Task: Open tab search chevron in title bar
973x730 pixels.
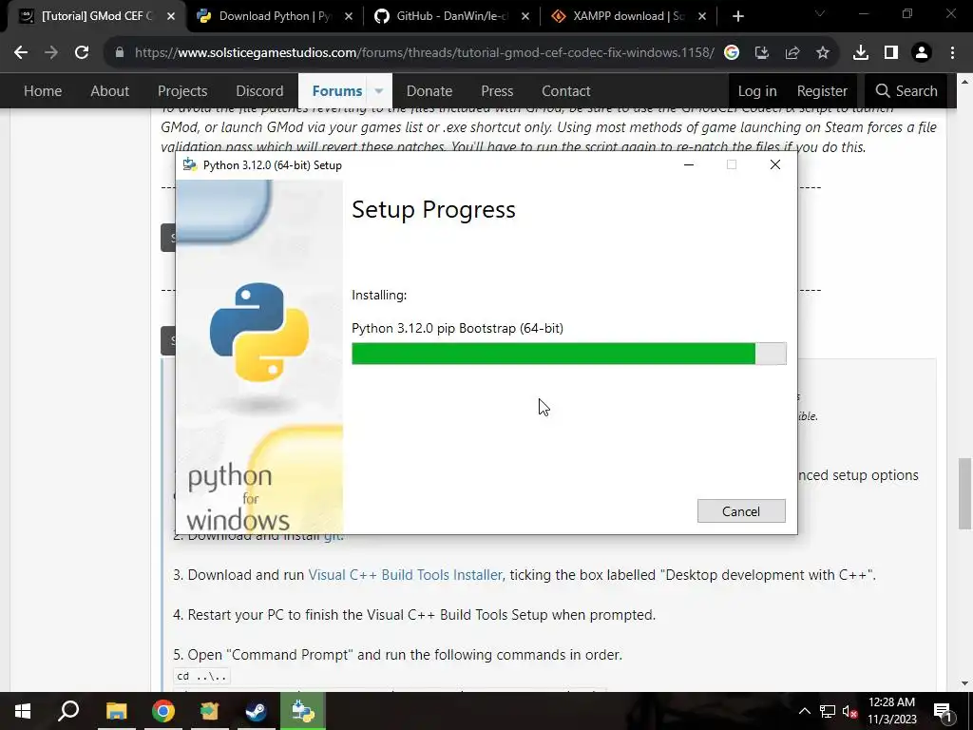Action: 820,13
